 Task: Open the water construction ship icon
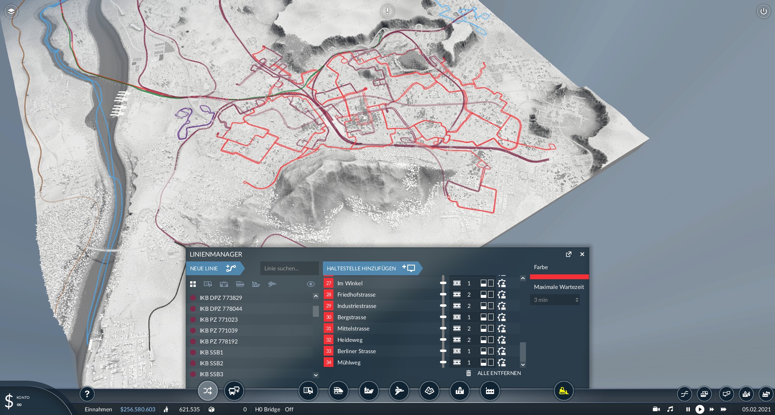tap(369, 391)
